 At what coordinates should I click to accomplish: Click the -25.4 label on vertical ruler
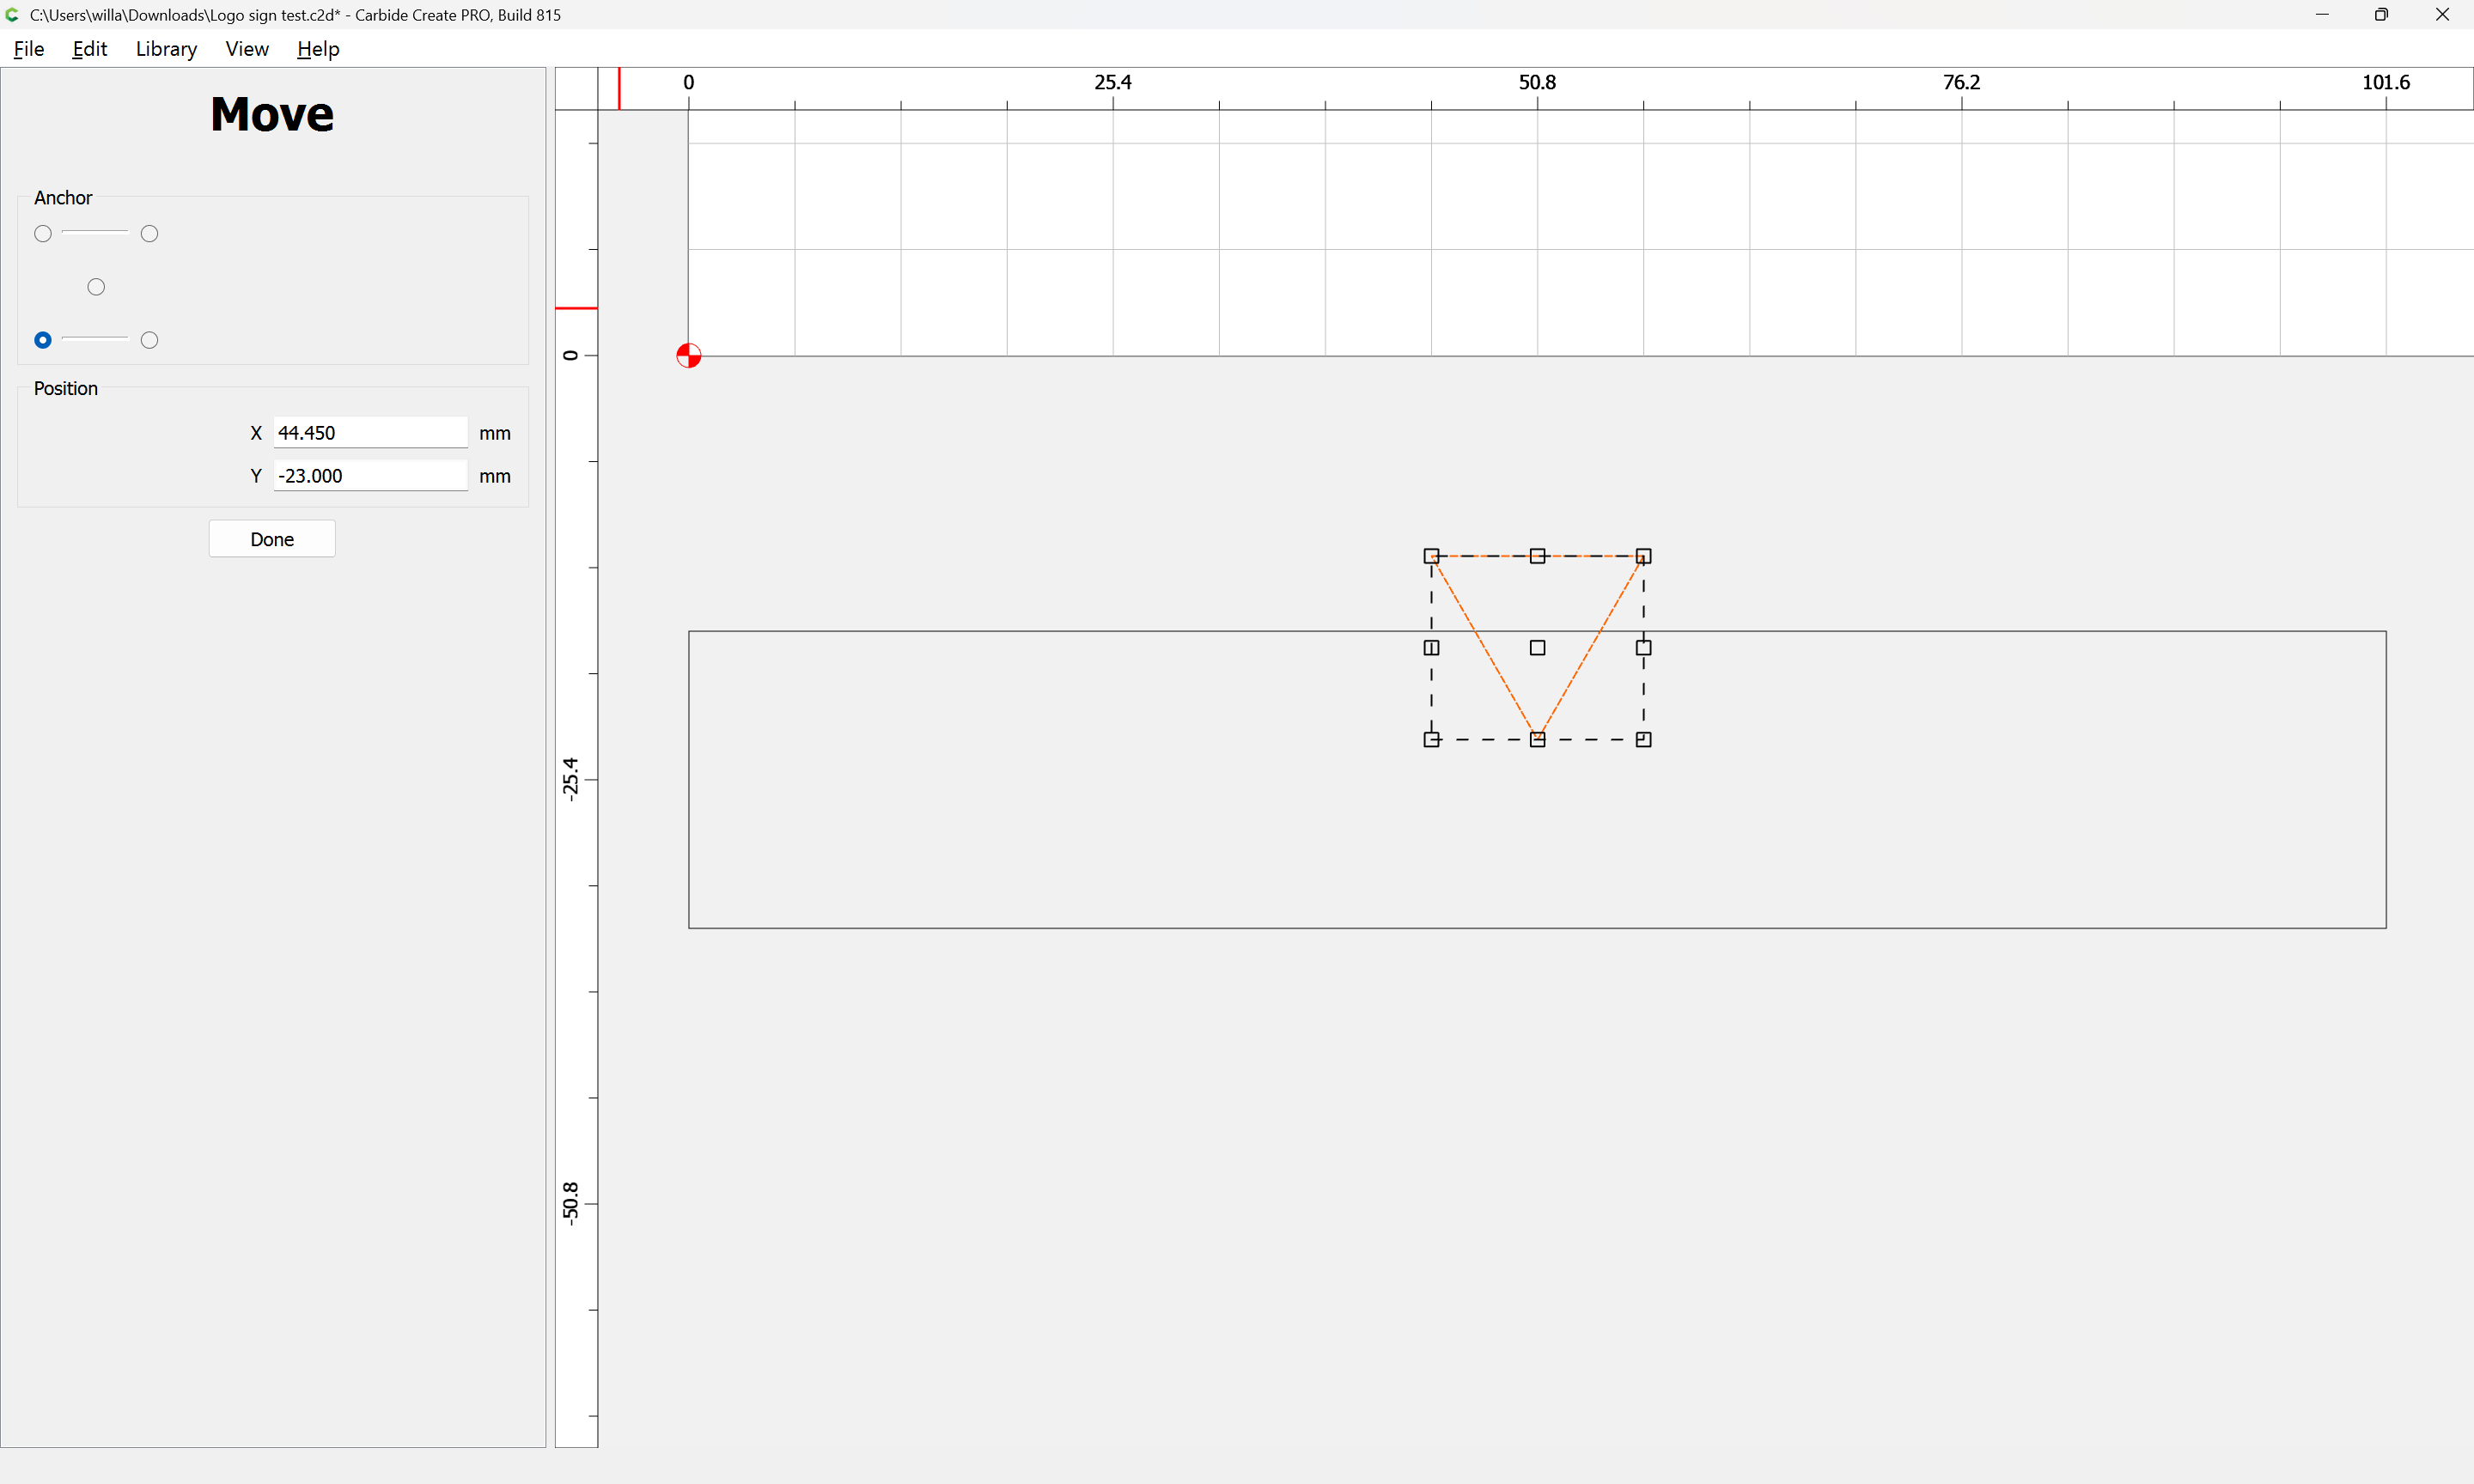pos(570,779)
